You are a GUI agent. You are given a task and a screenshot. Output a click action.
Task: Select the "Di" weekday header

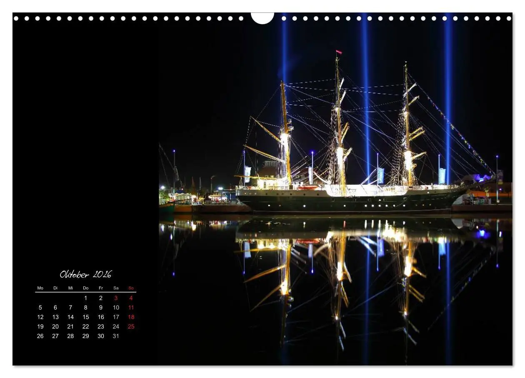tap(55, 288)
